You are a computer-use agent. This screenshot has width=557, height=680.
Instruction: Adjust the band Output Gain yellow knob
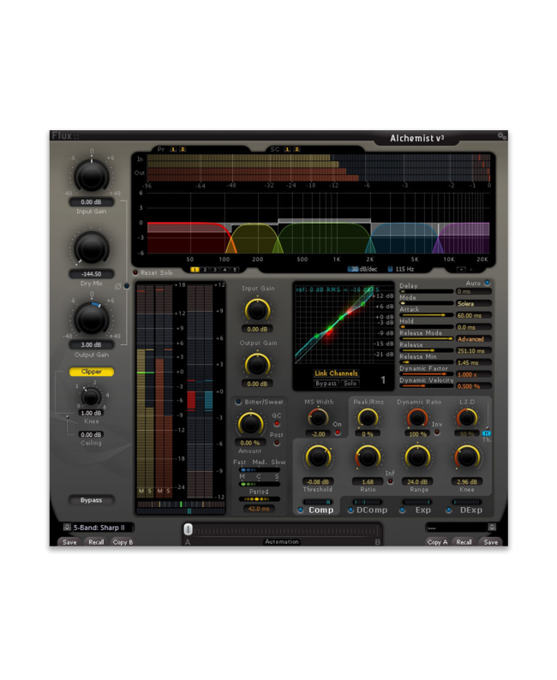click(x=257, y=365)
